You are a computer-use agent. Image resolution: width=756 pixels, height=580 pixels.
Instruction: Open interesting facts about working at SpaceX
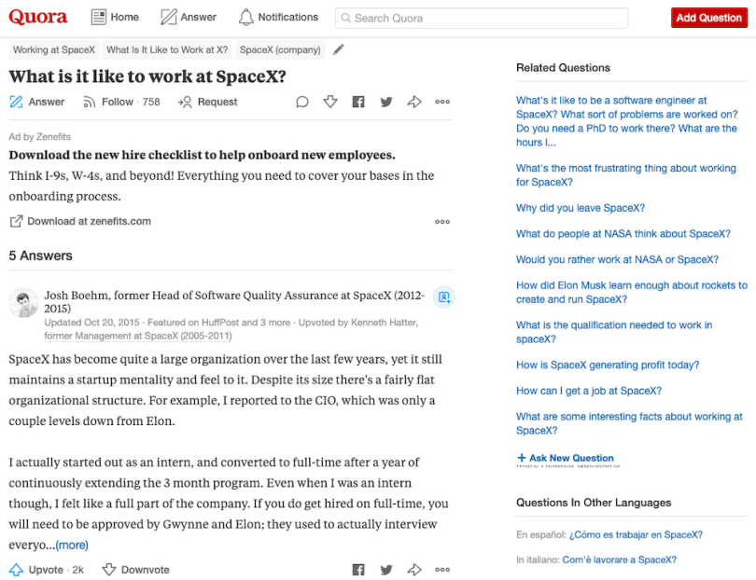coord(629,423)
